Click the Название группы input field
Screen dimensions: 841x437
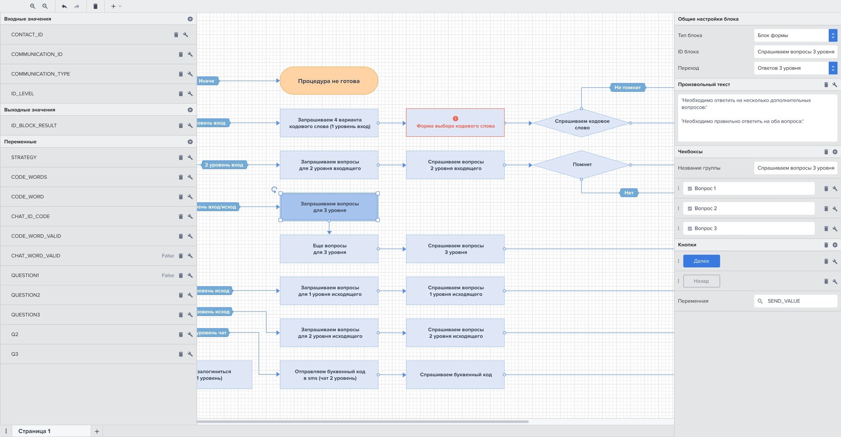(x=796, y=168)
